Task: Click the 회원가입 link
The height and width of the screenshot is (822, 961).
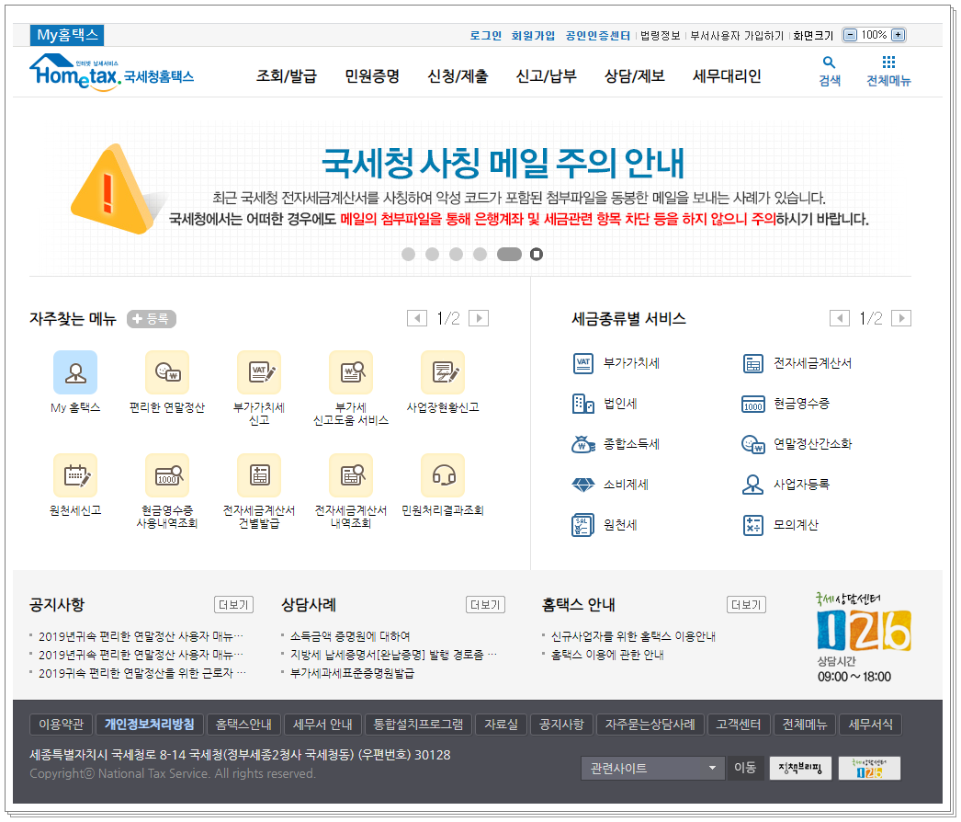Action: click(x=533, y=36)
